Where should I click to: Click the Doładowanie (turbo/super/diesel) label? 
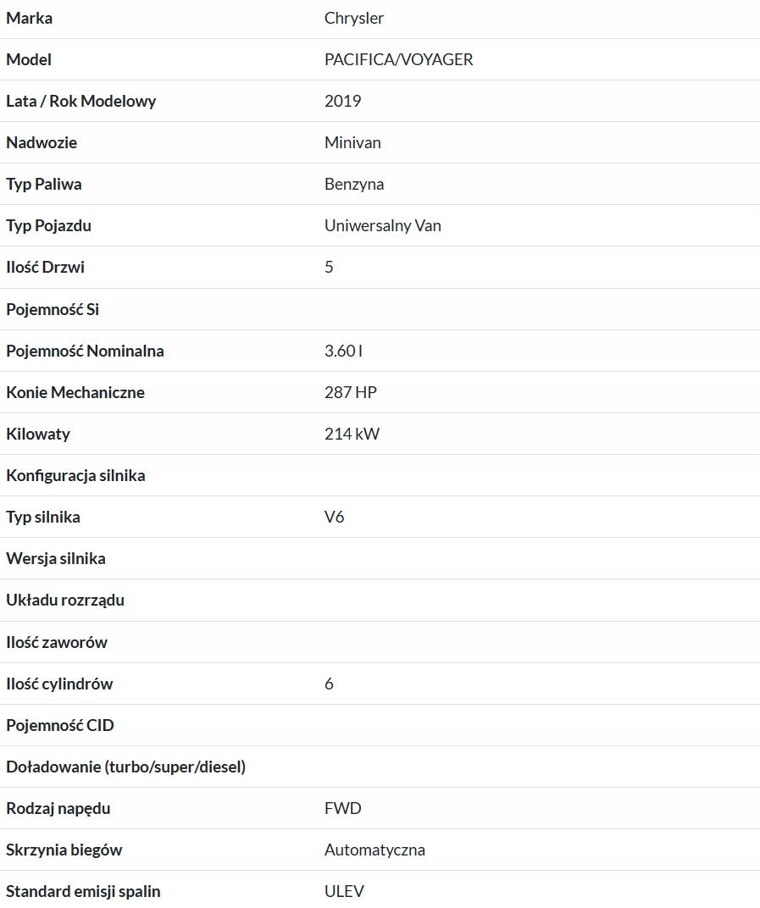click(125, 767)
